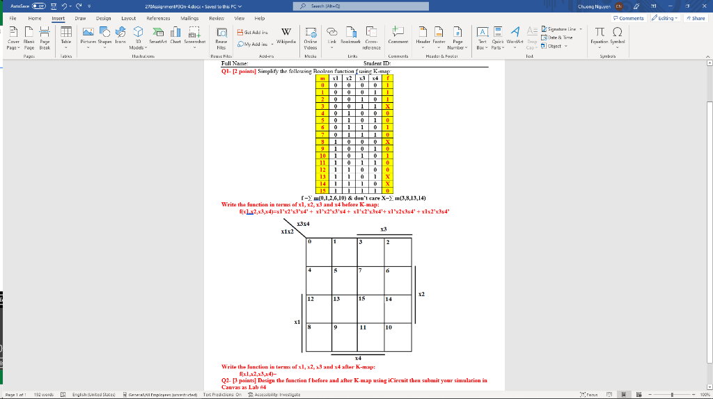Insert Online Videos
Viewport: 713px width, 399px height.
pyautogui.click(x=310, y=38)
